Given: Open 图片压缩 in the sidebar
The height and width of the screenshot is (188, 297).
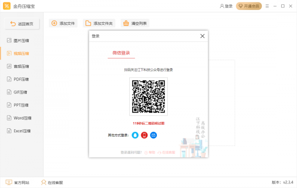Looking at the screenshot, I should click(18, 40).
